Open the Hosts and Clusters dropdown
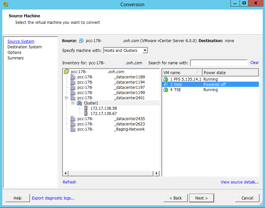The image size is (265, 208). pos(145,51)
